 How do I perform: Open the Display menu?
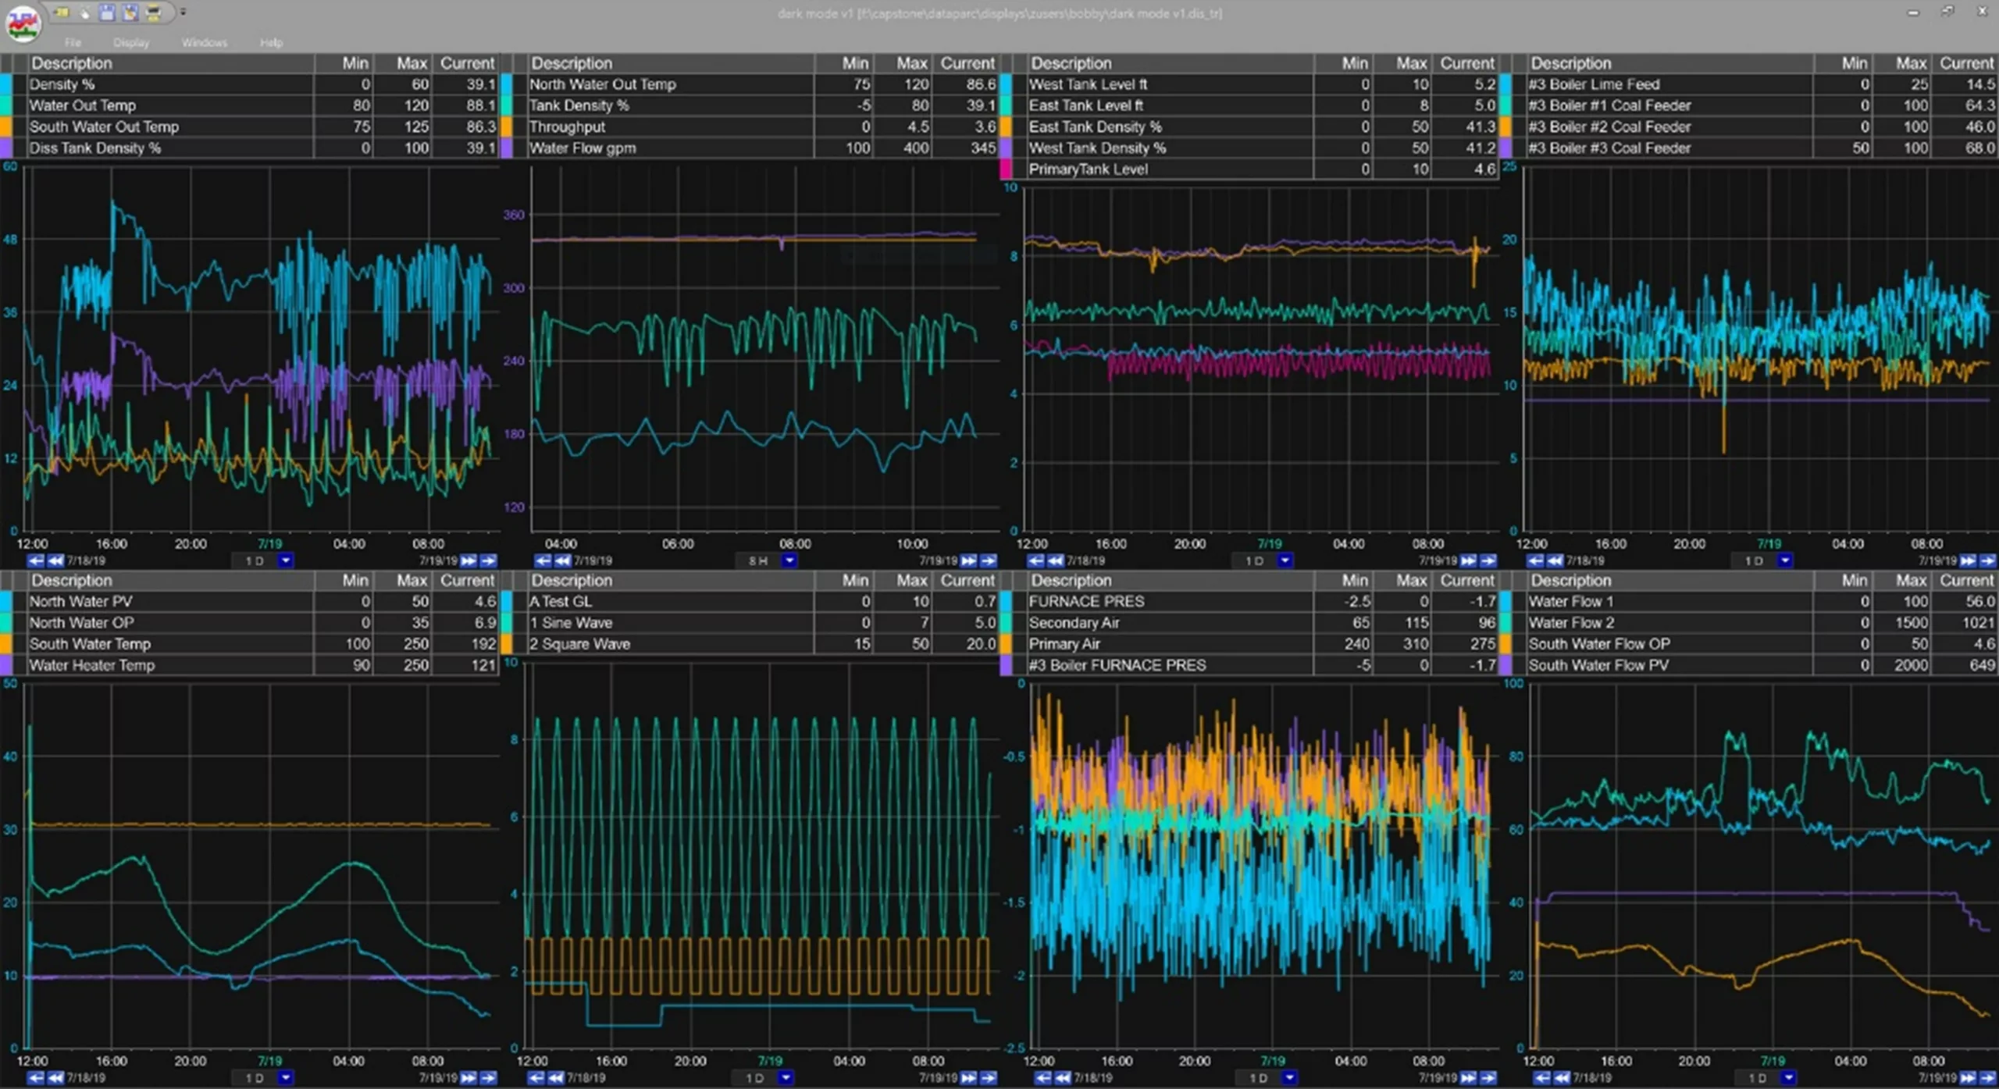pyautogui.click(x=131, y=42)
